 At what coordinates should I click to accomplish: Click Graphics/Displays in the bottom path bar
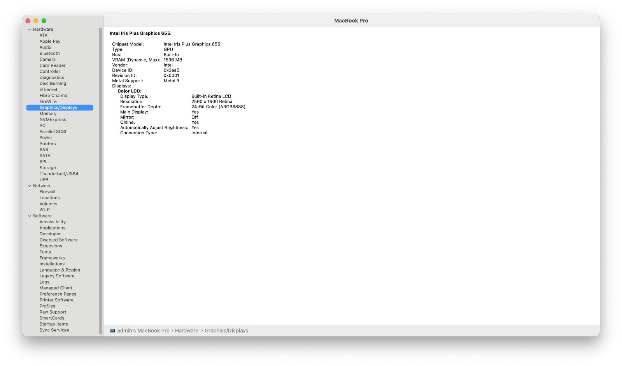(x=226, y=331)
